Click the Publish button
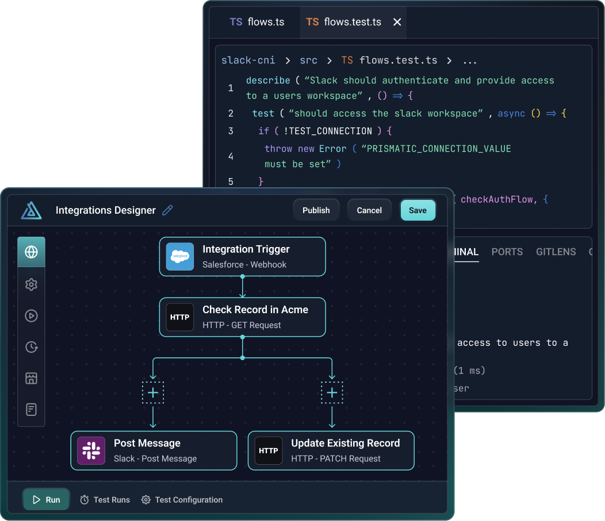 pyautogui.click(x=316, y=210)
